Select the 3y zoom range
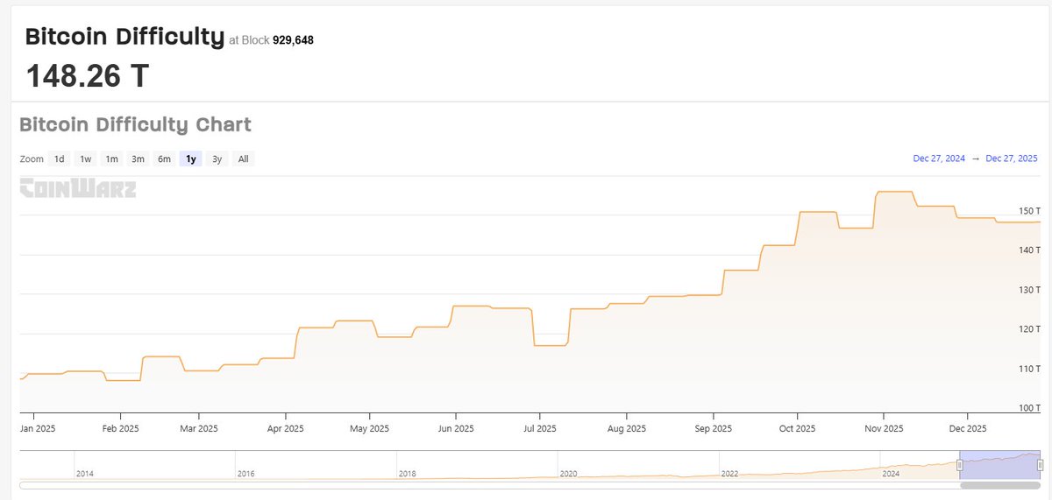Image resolution: width=1052 pixels, height=500 pixels. point(217,159)
